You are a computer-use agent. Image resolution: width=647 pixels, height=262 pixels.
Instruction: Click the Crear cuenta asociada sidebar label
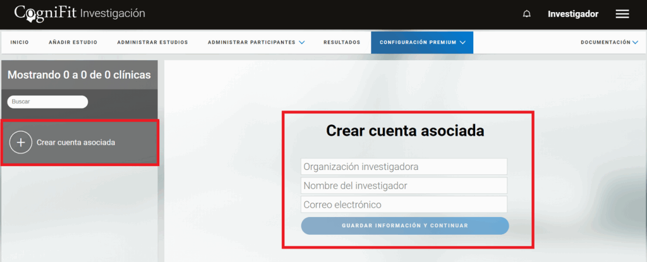(76, 143)
